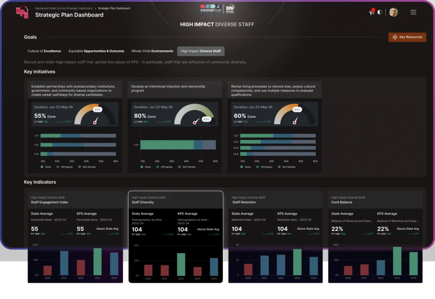Click the target icon in Key Resources
Screen dimensions: 435x299
point(395,37)
